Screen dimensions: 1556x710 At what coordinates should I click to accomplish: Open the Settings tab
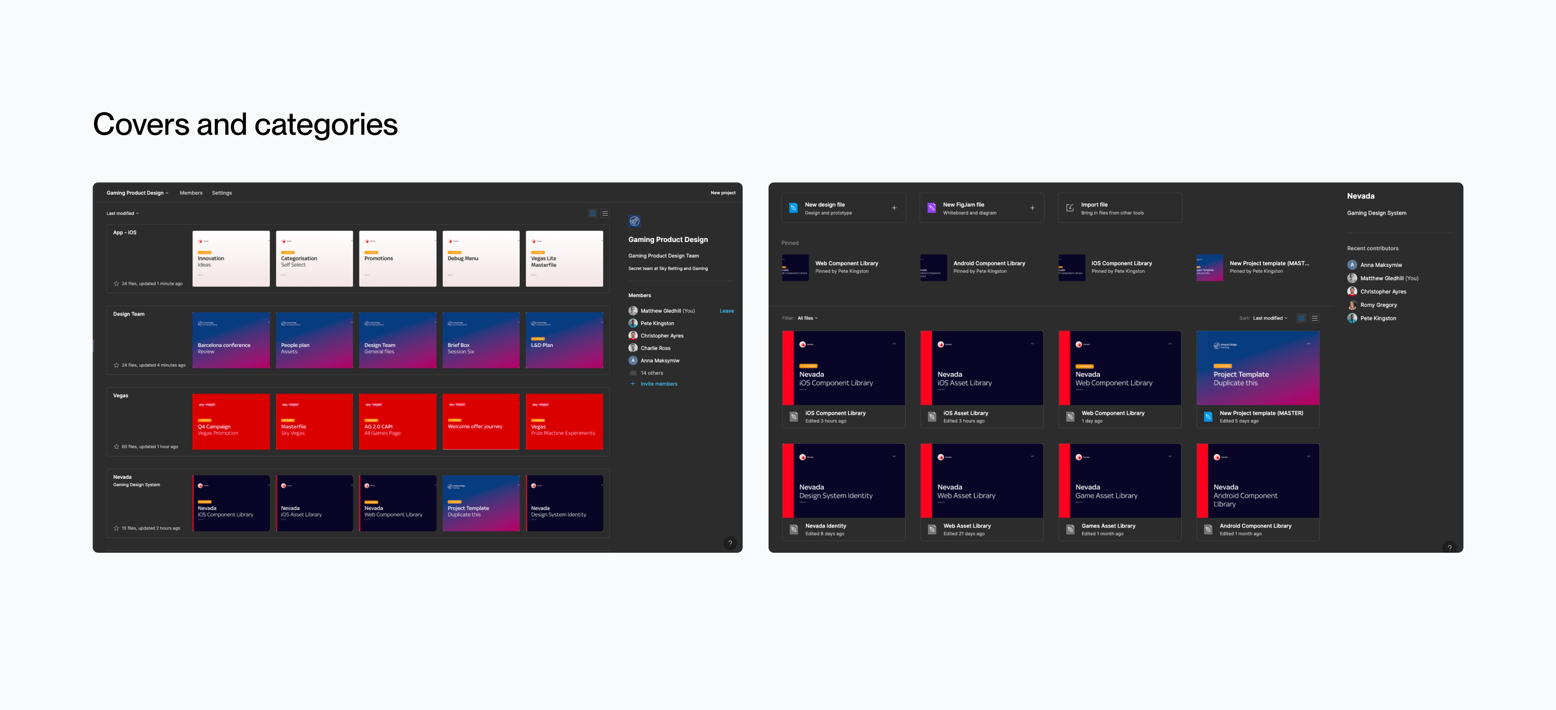point(222,193)
